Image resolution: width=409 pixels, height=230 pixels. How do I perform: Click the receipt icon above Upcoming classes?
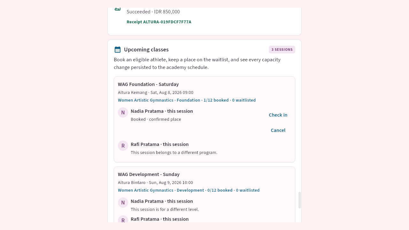tap(118, 9)
